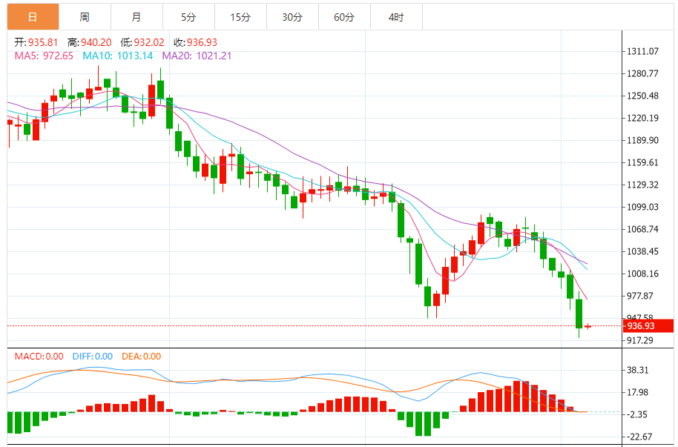Click the 1280.77 price axis label

[x=642, y=73]
